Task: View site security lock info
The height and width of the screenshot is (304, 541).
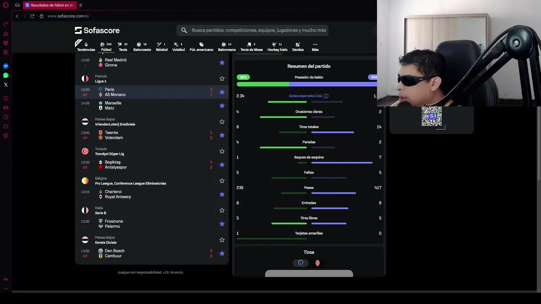Action: [41, 16]
